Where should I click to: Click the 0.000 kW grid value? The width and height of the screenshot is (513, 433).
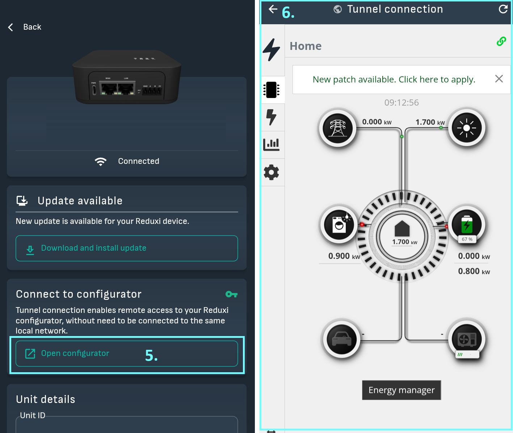(x=377, y=122)
